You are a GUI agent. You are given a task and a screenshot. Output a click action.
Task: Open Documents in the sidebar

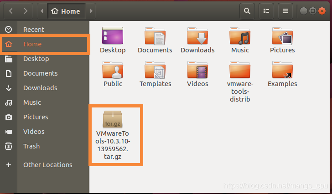click(45, 73)
